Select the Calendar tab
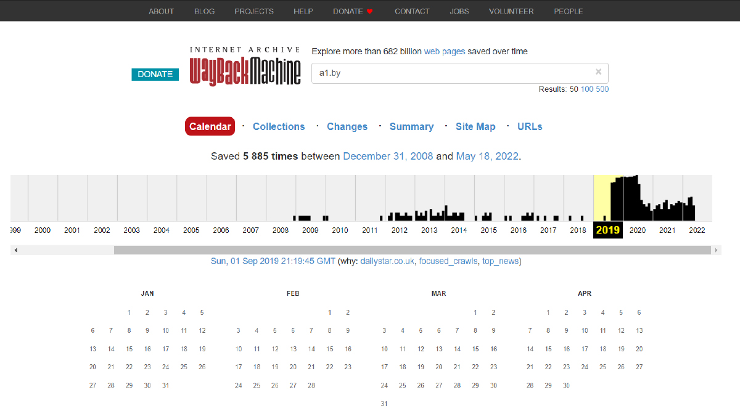Viewport: 740px width, 416px height. point(210,126)
